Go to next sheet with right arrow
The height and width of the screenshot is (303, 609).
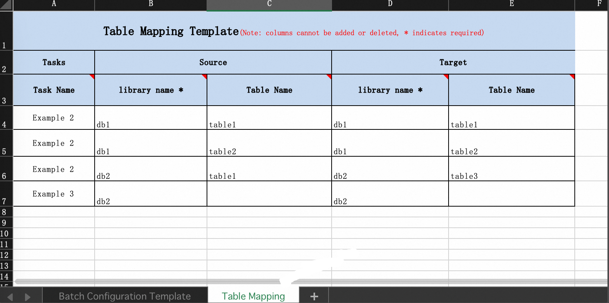27,297
